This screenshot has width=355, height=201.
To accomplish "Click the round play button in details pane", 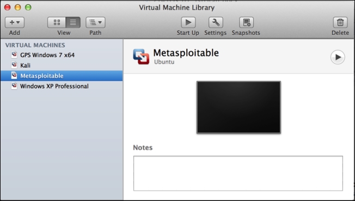I will click(338, 57).
